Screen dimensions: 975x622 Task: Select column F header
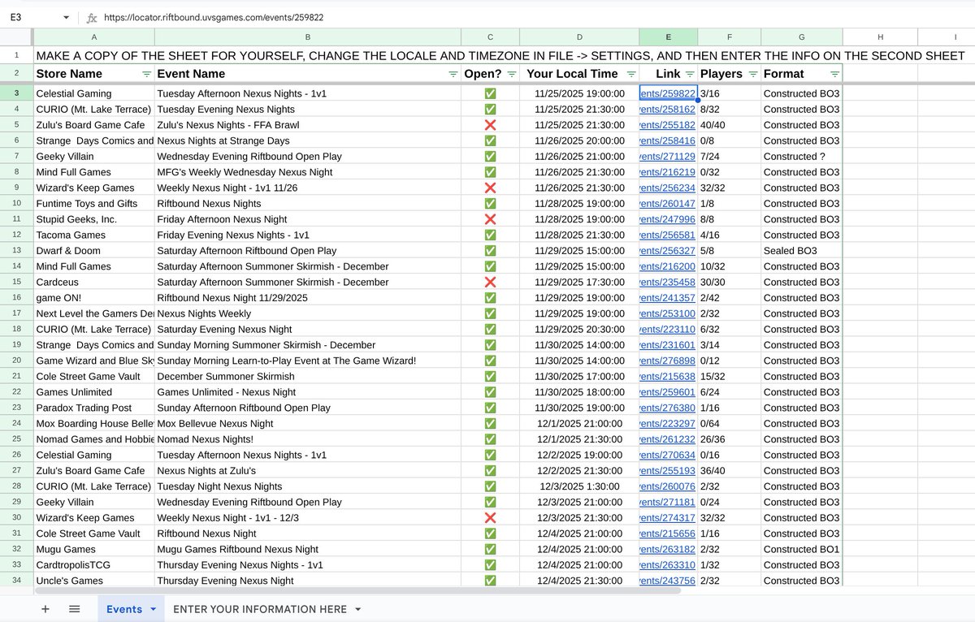(730, 37)
